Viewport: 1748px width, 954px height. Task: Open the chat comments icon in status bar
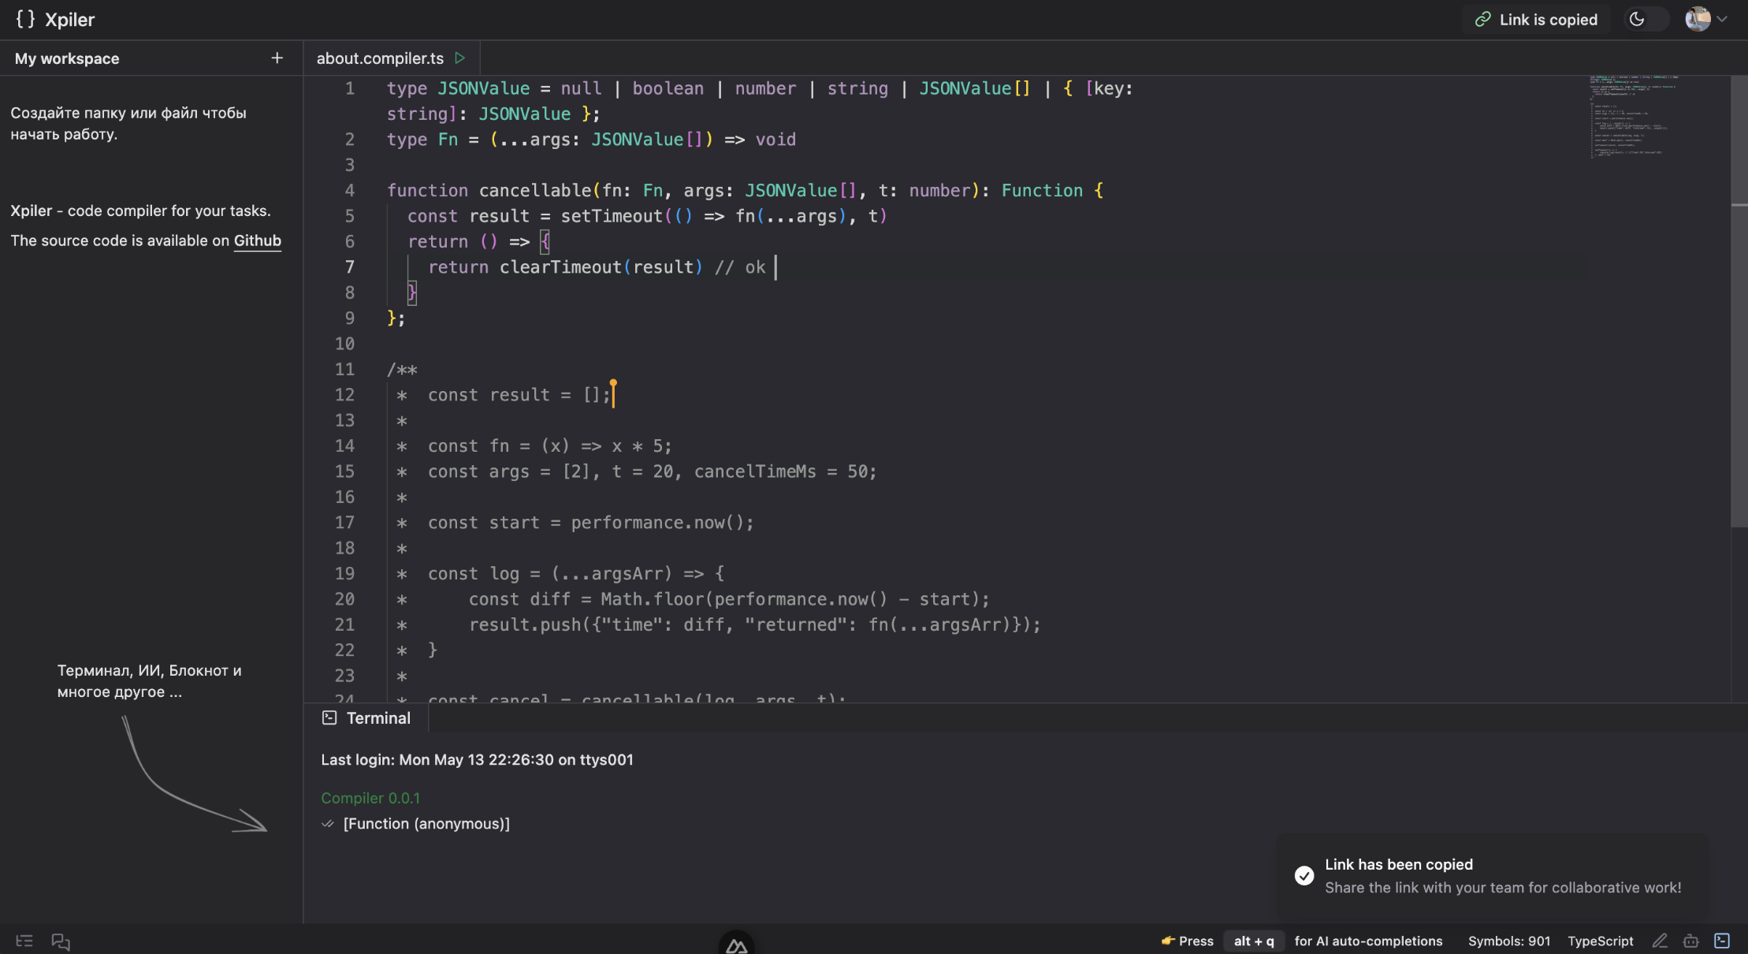(61, 941)
